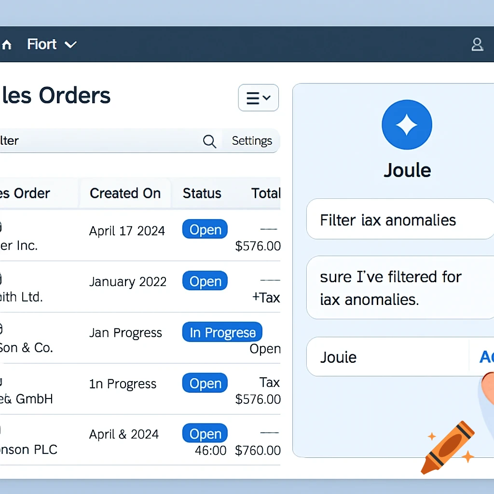
Task: Click inside the Jouie chat input field
Action: pos(386,357)
